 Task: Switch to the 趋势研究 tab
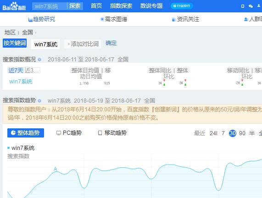[x=42, y=19]
